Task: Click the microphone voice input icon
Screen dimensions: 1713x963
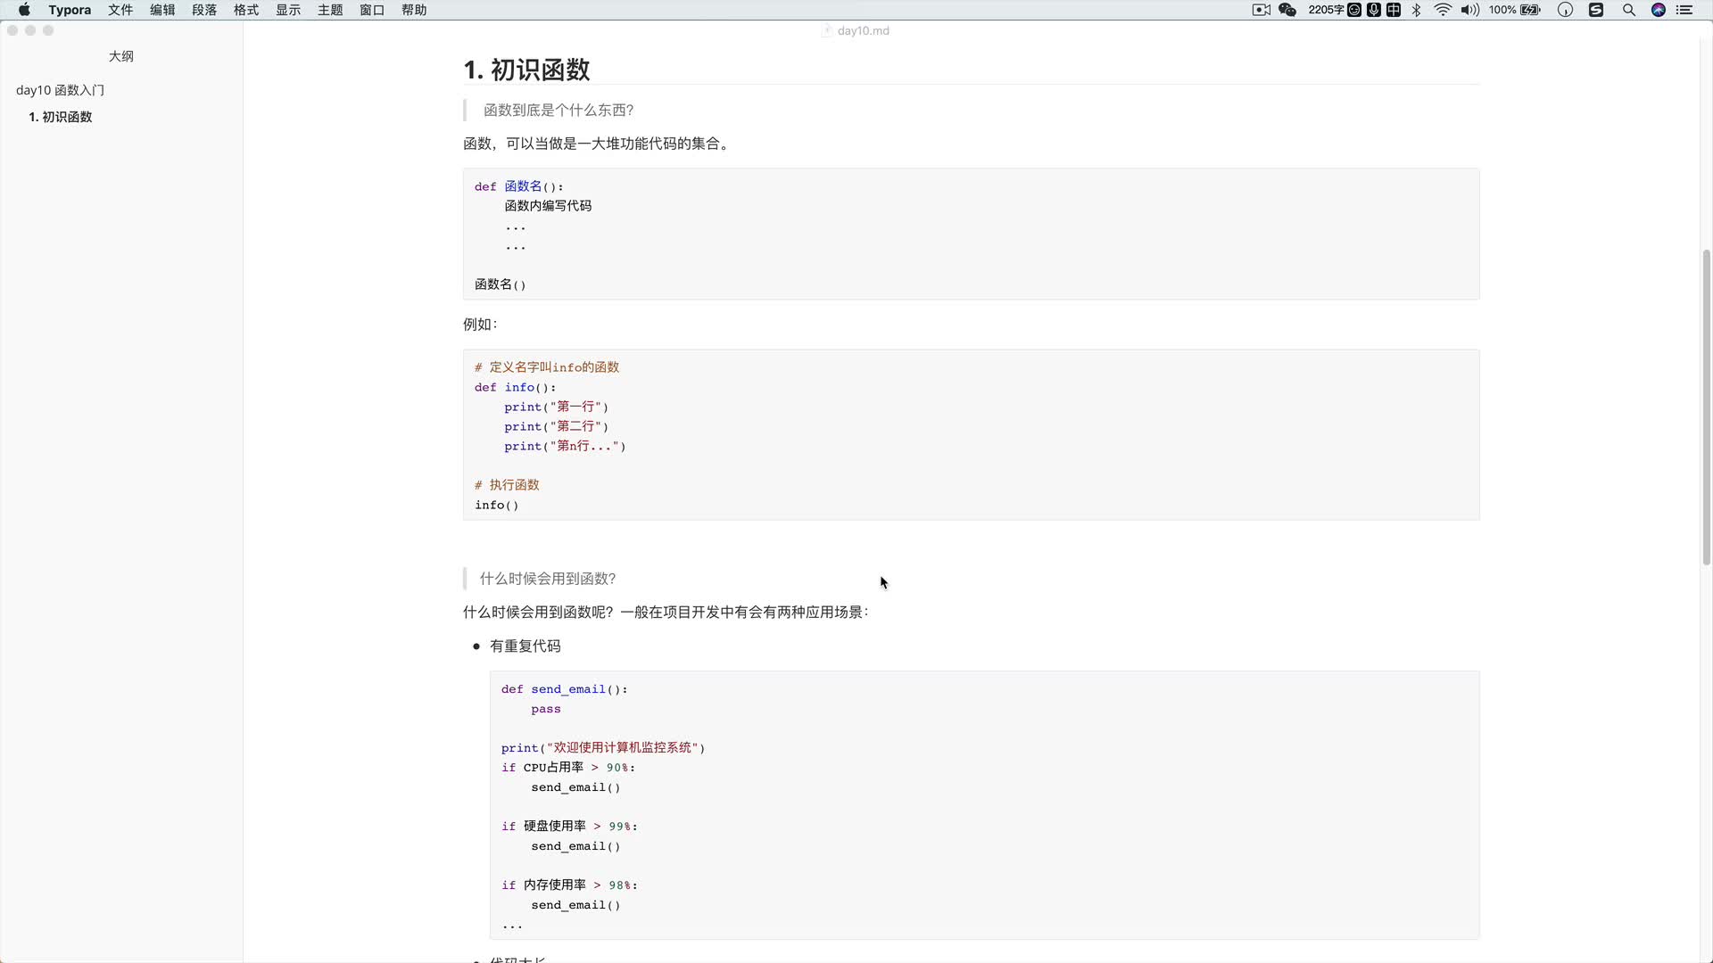Action: click(x=1374, y=10)
